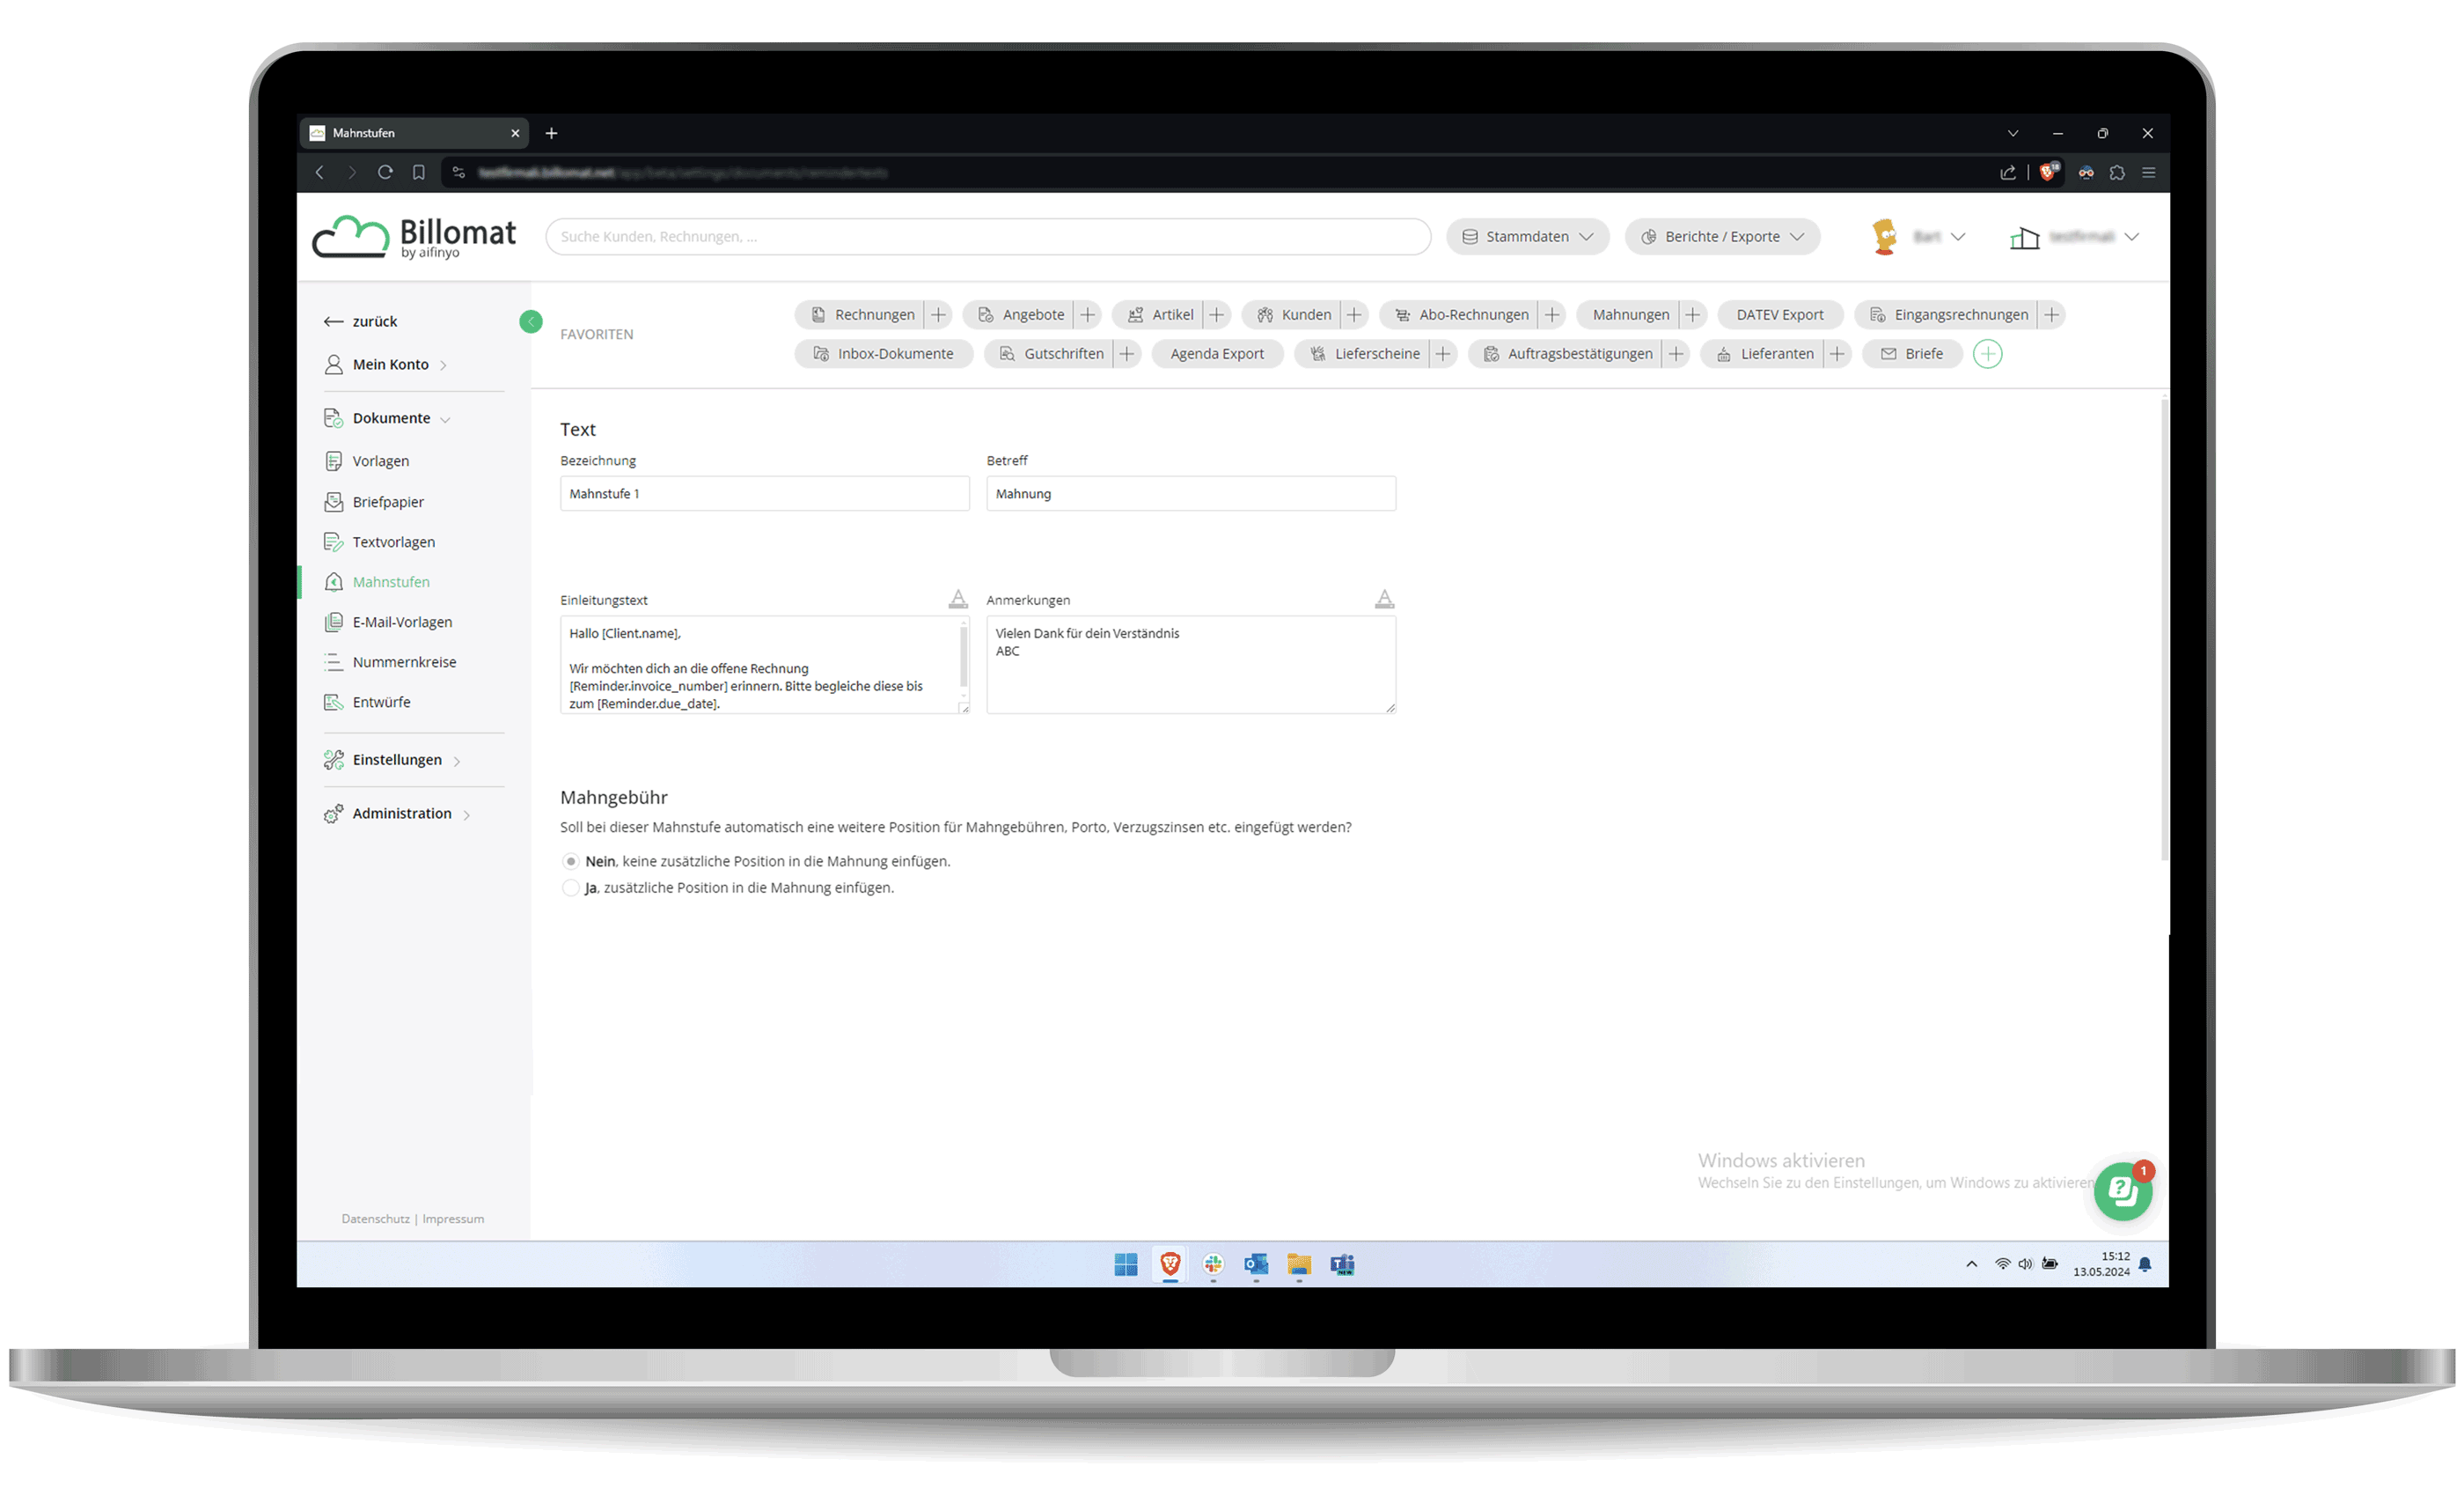The height and width of the screenshot is (1503, 2464).
Task: Click the Bezeichnung field containing Mahnstufe 1
Action: pyautogui.click(x=764, y=493)
